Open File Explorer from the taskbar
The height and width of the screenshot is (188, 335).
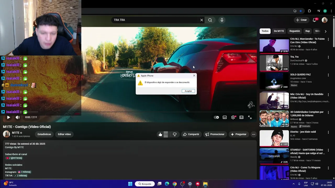(x=205, y=184)
